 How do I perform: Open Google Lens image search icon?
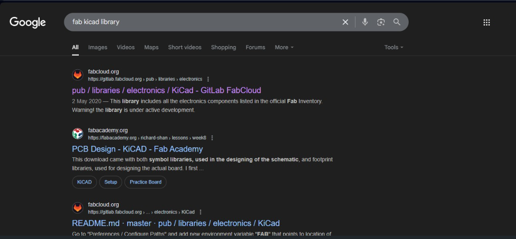coord(381,22)
